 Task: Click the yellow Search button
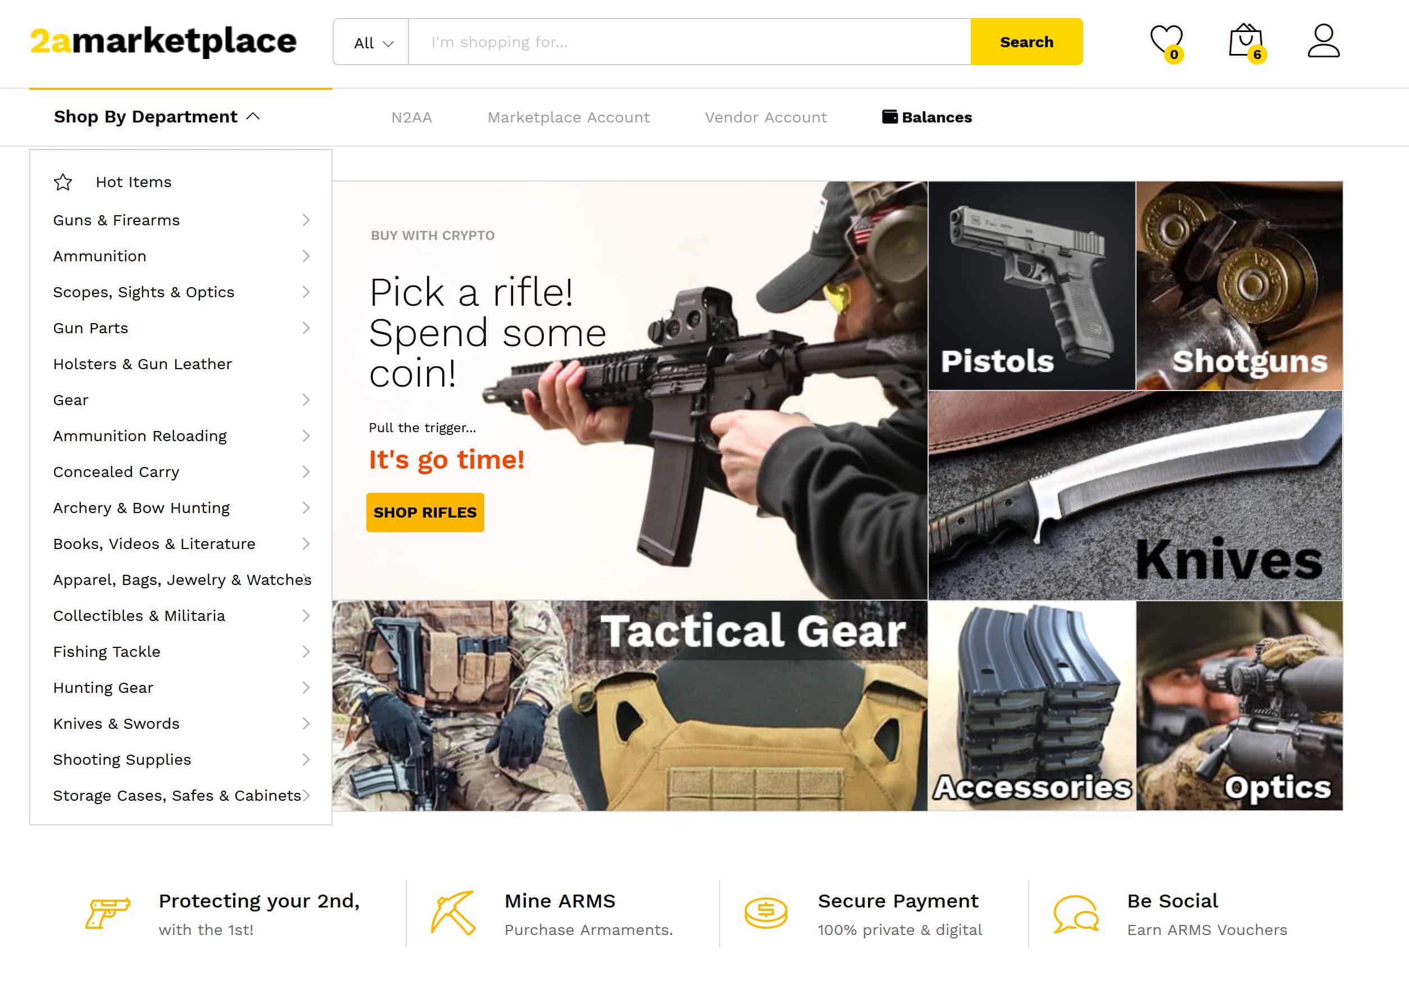[x=1026, y=42]
